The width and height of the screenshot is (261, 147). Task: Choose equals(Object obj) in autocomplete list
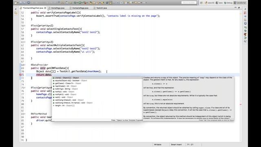click(97, 80)
